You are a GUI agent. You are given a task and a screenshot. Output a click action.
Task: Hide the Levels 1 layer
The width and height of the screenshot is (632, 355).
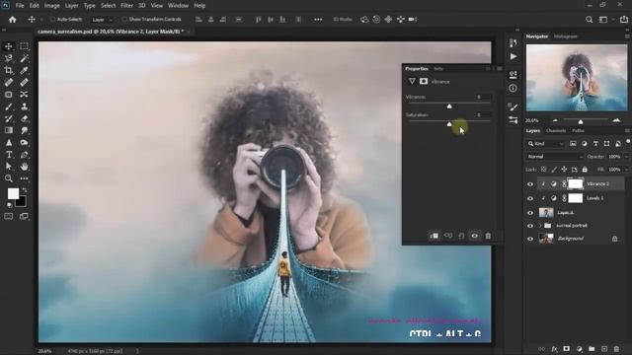coord(530,198)
